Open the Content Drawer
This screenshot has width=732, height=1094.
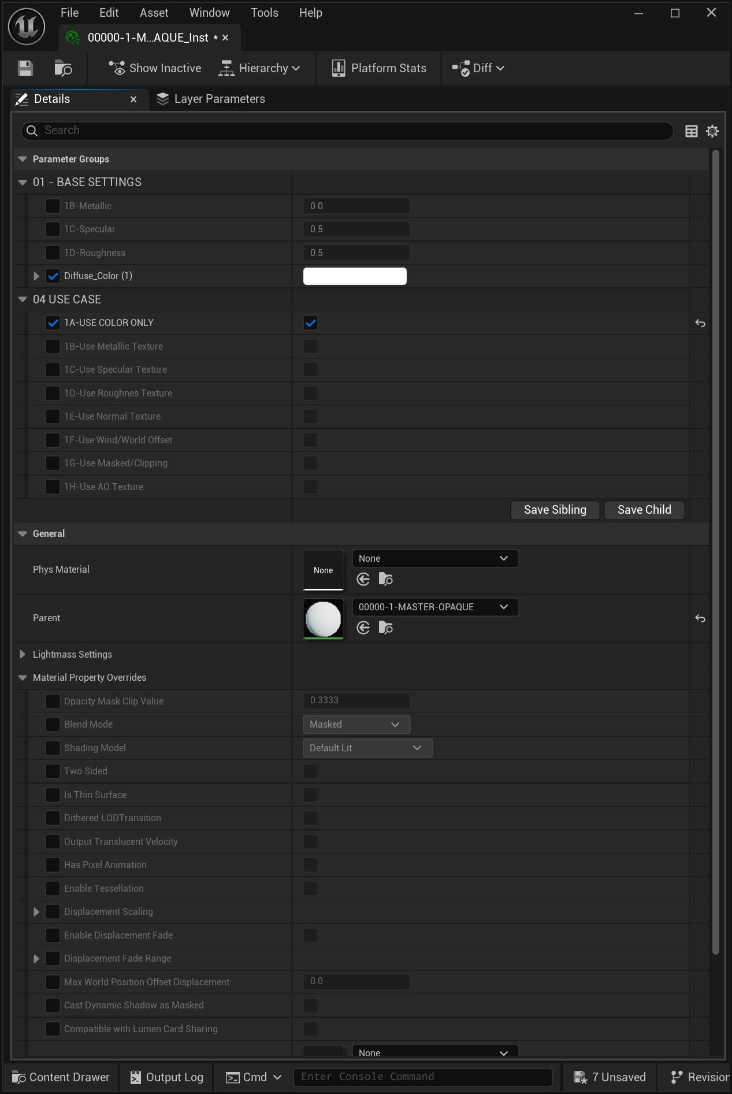click(61, 1077)
